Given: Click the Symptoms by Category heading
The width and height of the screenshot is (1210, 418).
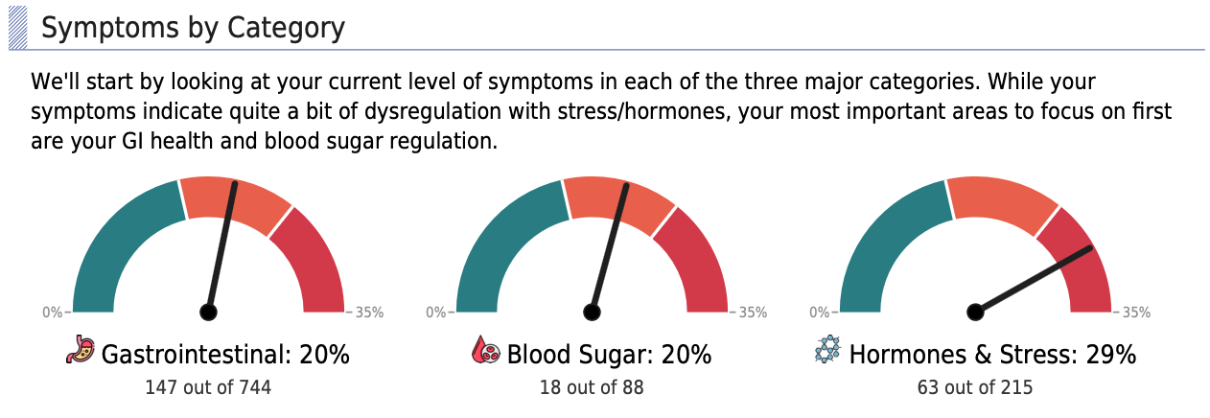Looking at the screenshot, I should point(193,28).
